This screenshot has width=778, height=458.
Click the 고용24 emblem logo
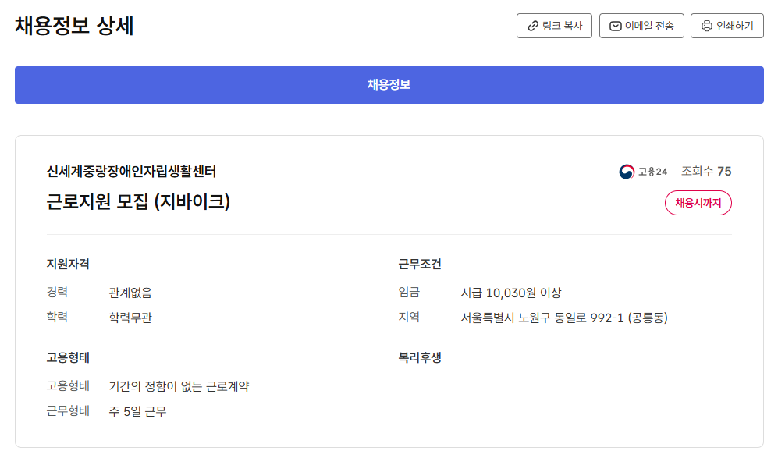tap(627, 172)
